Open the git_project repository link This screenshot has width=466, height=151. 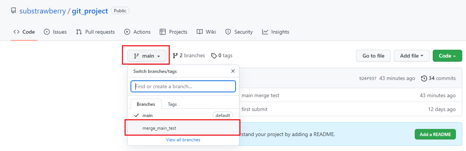pyautogui.click(x=90, y=11)
